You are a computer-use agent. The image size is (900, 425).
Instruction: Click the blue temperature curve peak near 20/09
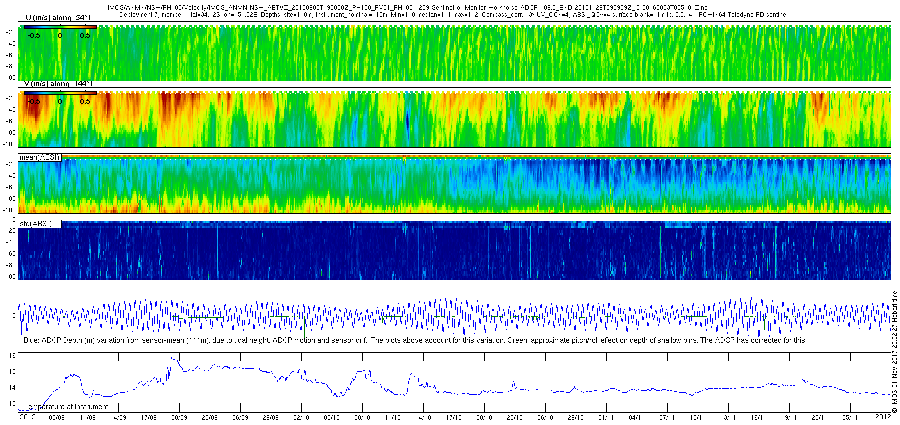click(172, 358)
